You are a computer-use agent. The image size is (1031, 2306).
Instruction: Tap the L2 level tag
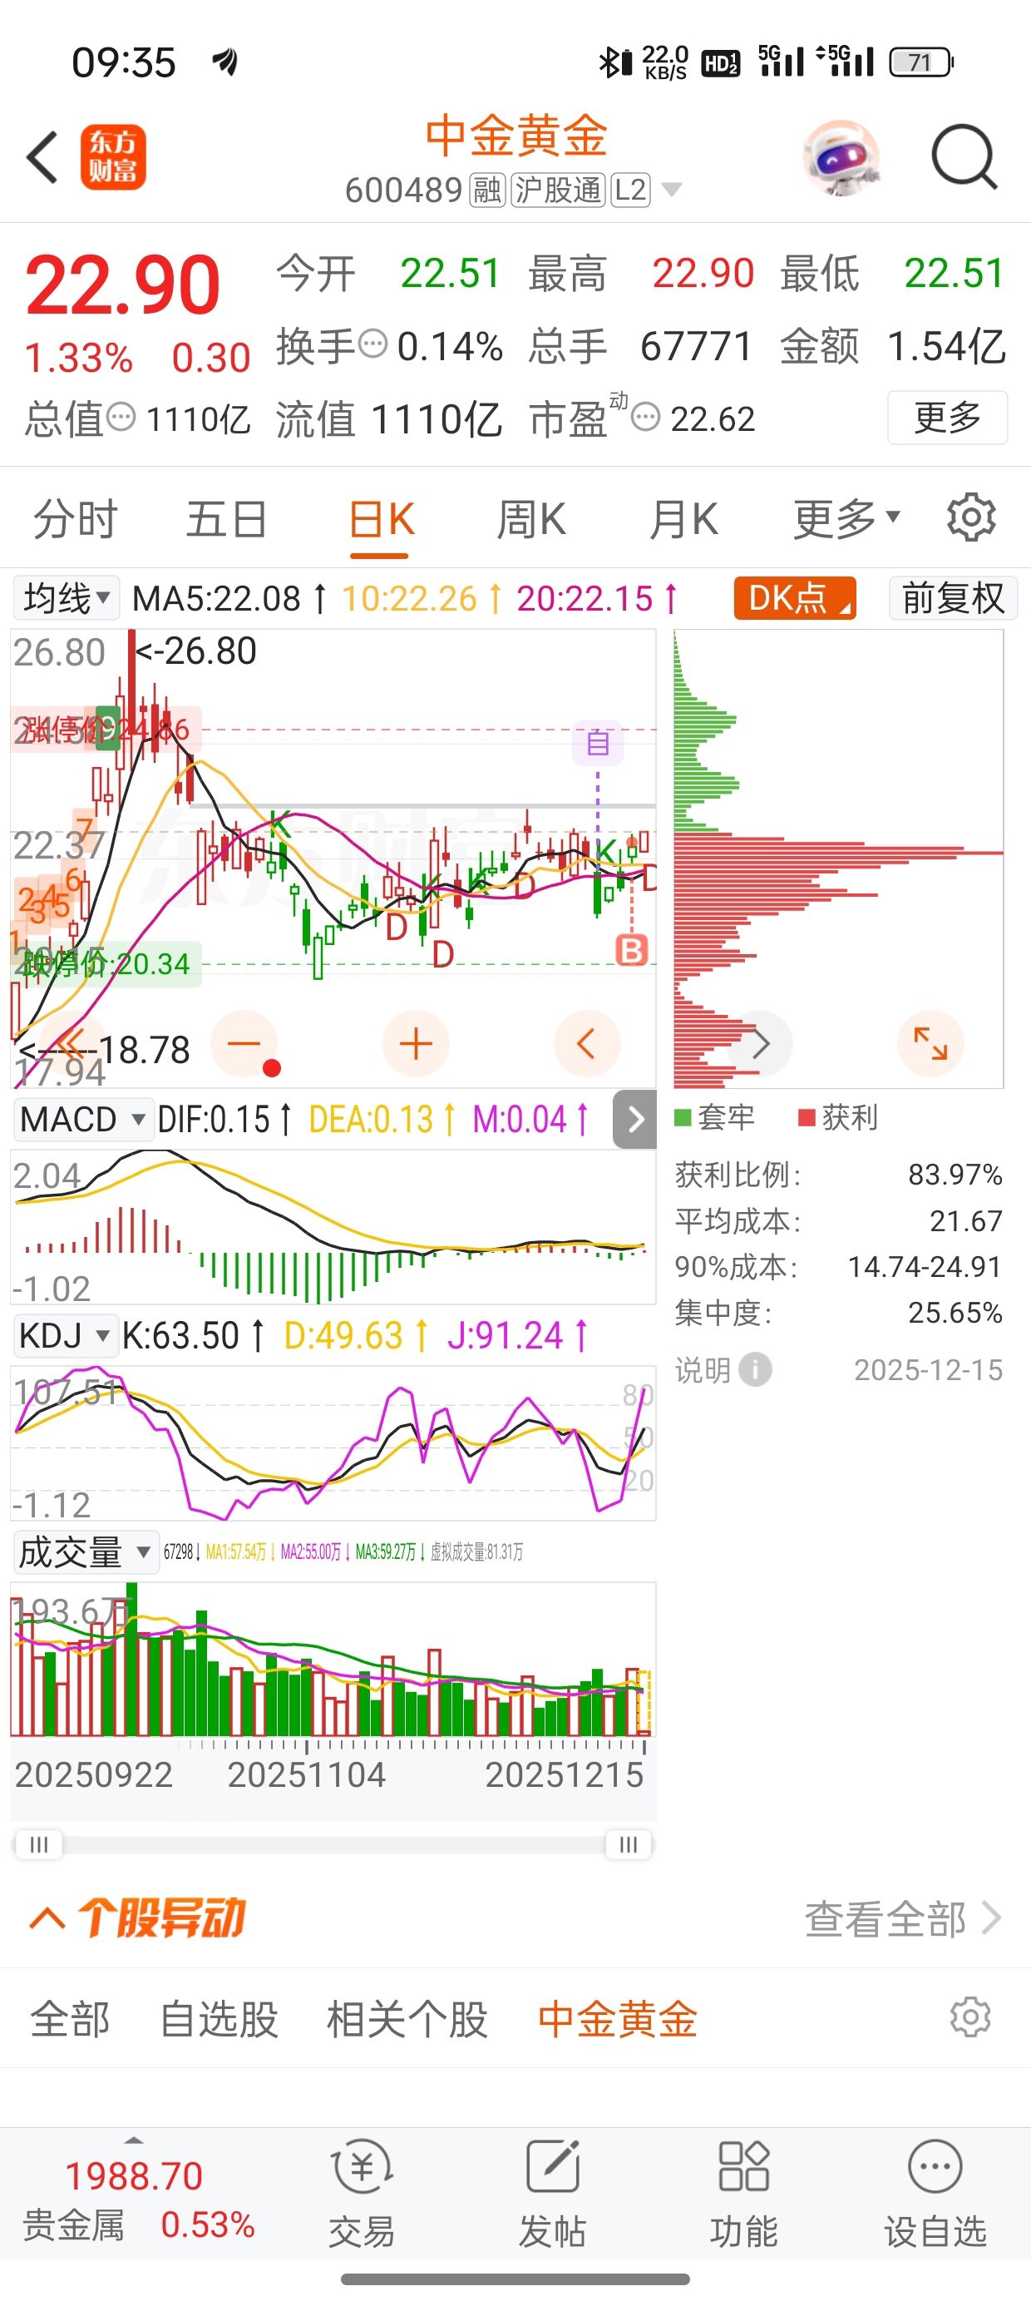(630, 190)
